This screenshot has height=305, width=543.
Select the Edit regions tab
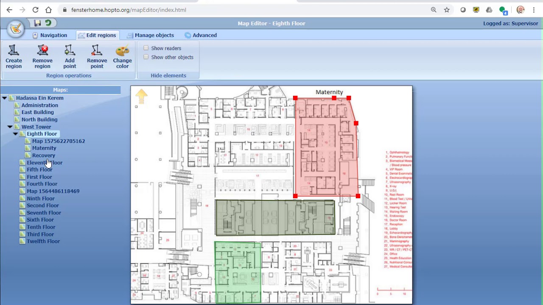(x=97, y=35)
